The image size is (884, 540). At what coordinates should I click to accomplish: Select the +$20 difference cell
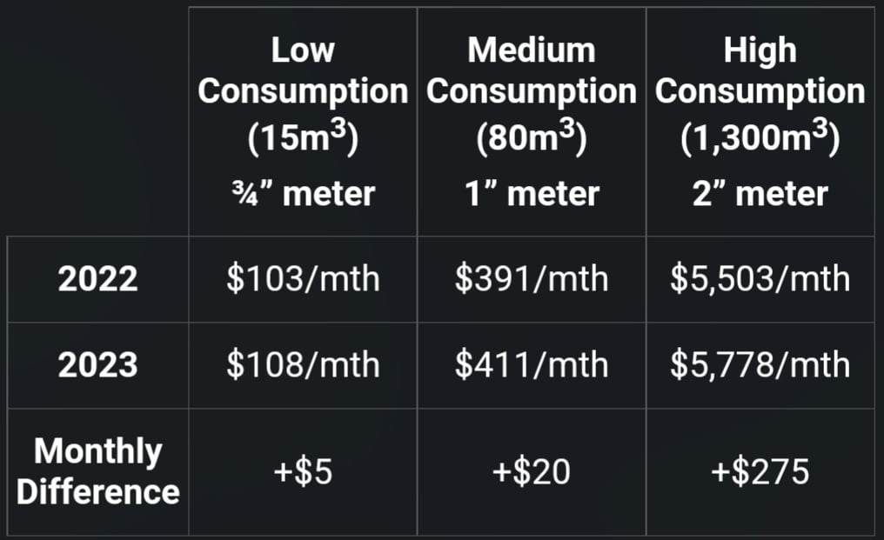pyautogui.click(x=531, y=472)
